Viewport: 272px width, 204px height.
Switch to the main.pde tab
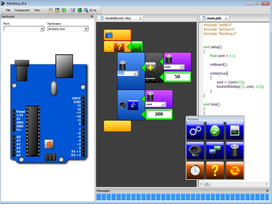[x=214, y=18]
